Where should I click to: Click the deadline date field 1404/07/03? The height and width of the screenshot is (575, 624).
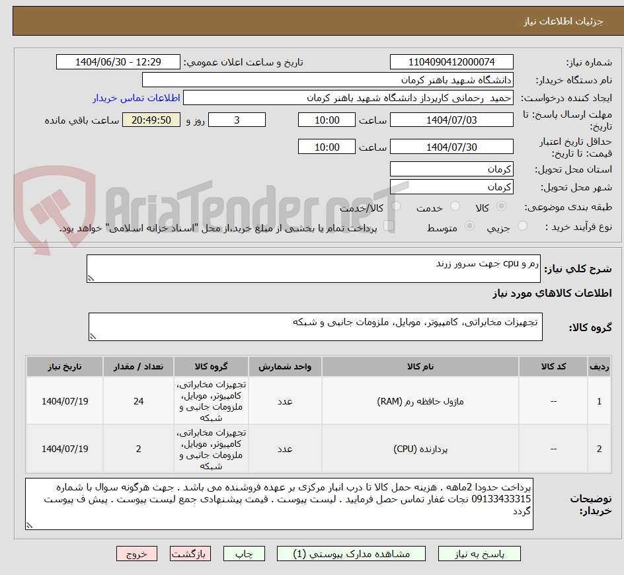(451, 120)
